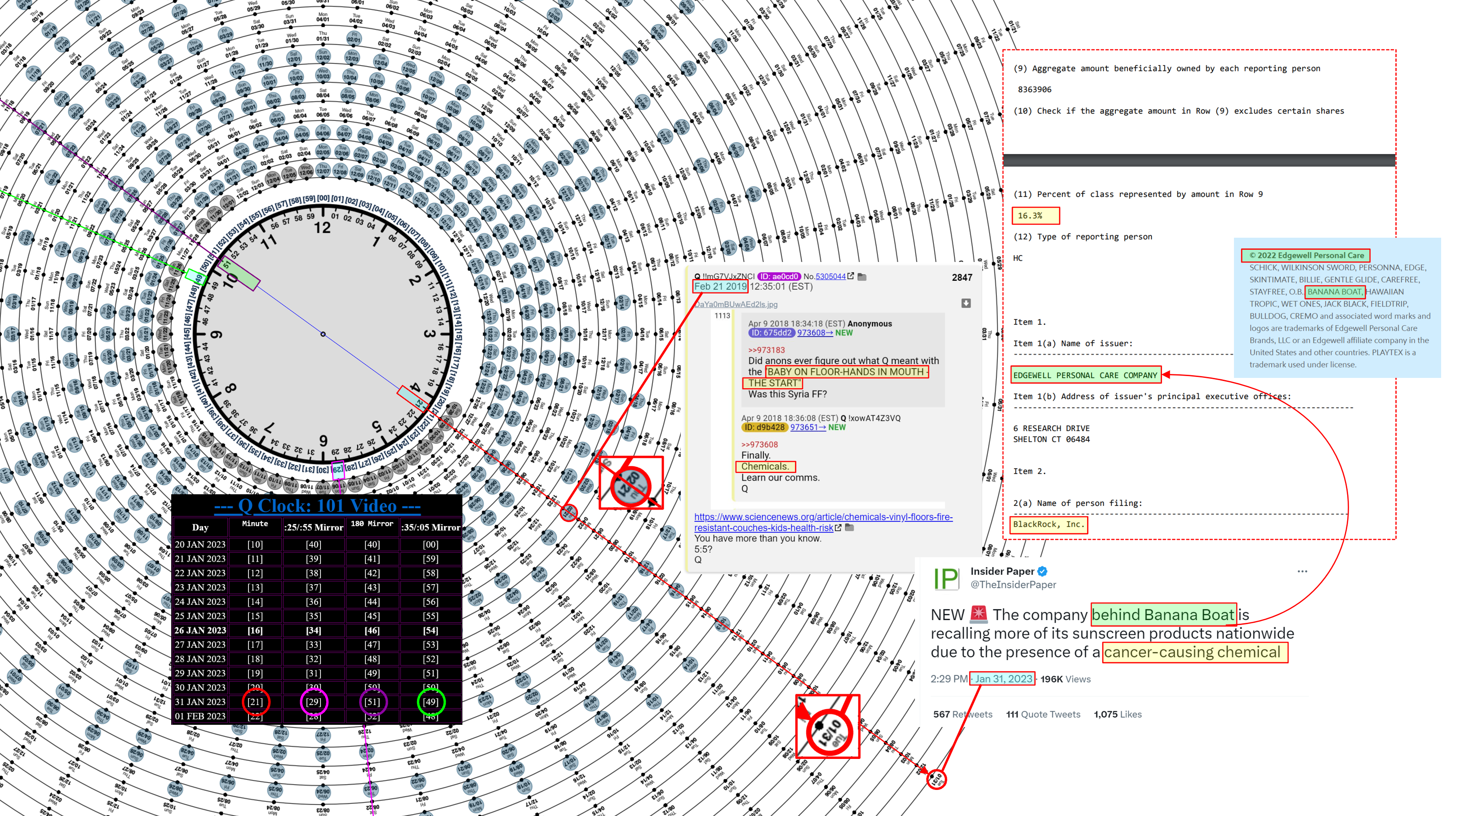The height and width of the screenshot is (816, 1460).
Task: Open post number link 5305044
Action: tap(830, 276)
